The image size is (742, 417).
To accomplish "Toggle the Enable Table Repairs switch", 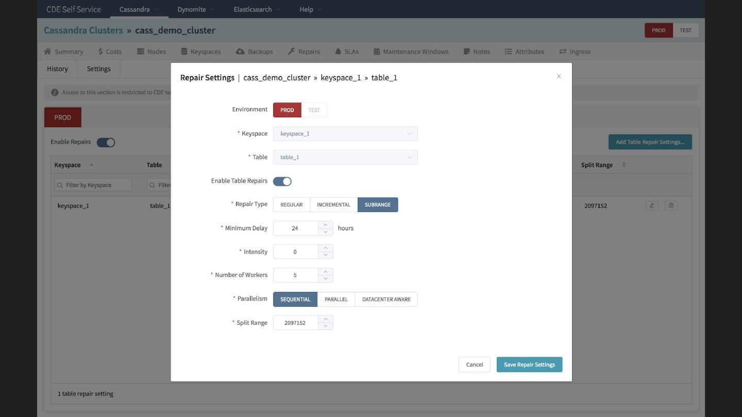I will pyautogui.click(x=282, y=181).
